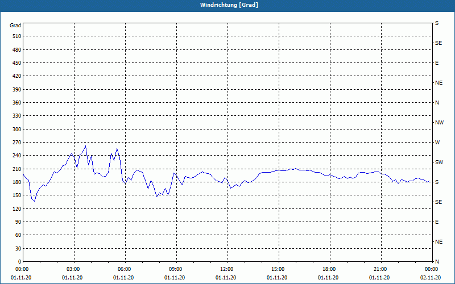Click the 15:00 time label
The width and height of the screenshot is (455, 284).
pos(279,269)
